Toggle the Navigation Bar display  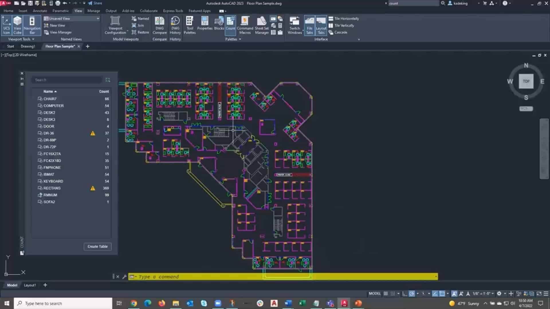(x=32, y=25)
